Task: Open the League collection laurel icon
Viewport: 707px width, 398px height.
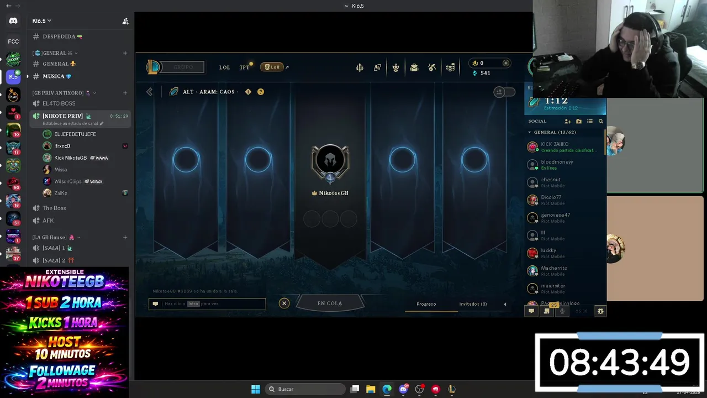Action: click(x=396, y=67)
